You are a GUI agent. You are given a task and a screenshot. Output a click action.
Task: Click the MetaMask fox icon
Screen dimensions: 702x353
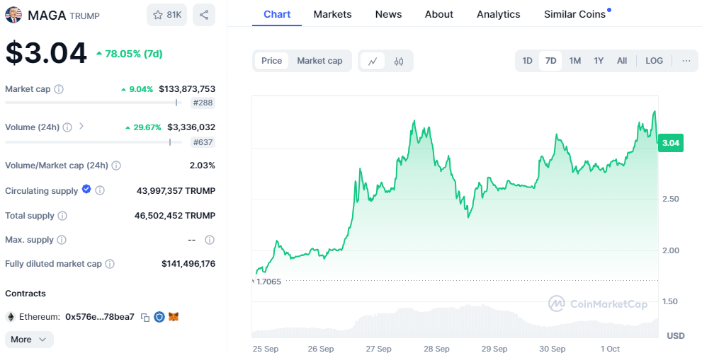click(174, 317)
